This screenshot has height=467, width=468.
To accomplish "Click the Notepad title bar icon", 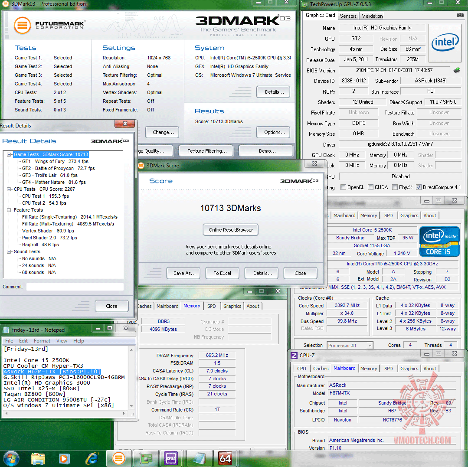I will click(6, 330).
